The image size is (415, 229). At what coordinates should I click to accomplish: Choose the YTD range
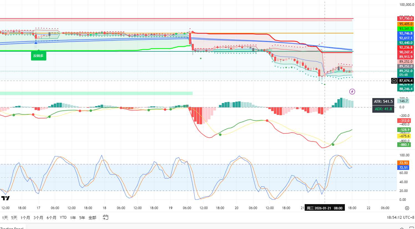(x=63, y=218)
